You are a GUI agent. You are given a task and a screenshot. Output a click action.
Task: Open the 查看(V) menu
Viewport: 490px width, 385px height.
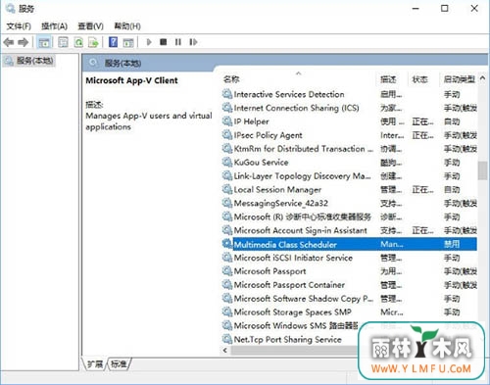[x=90, y=26]
